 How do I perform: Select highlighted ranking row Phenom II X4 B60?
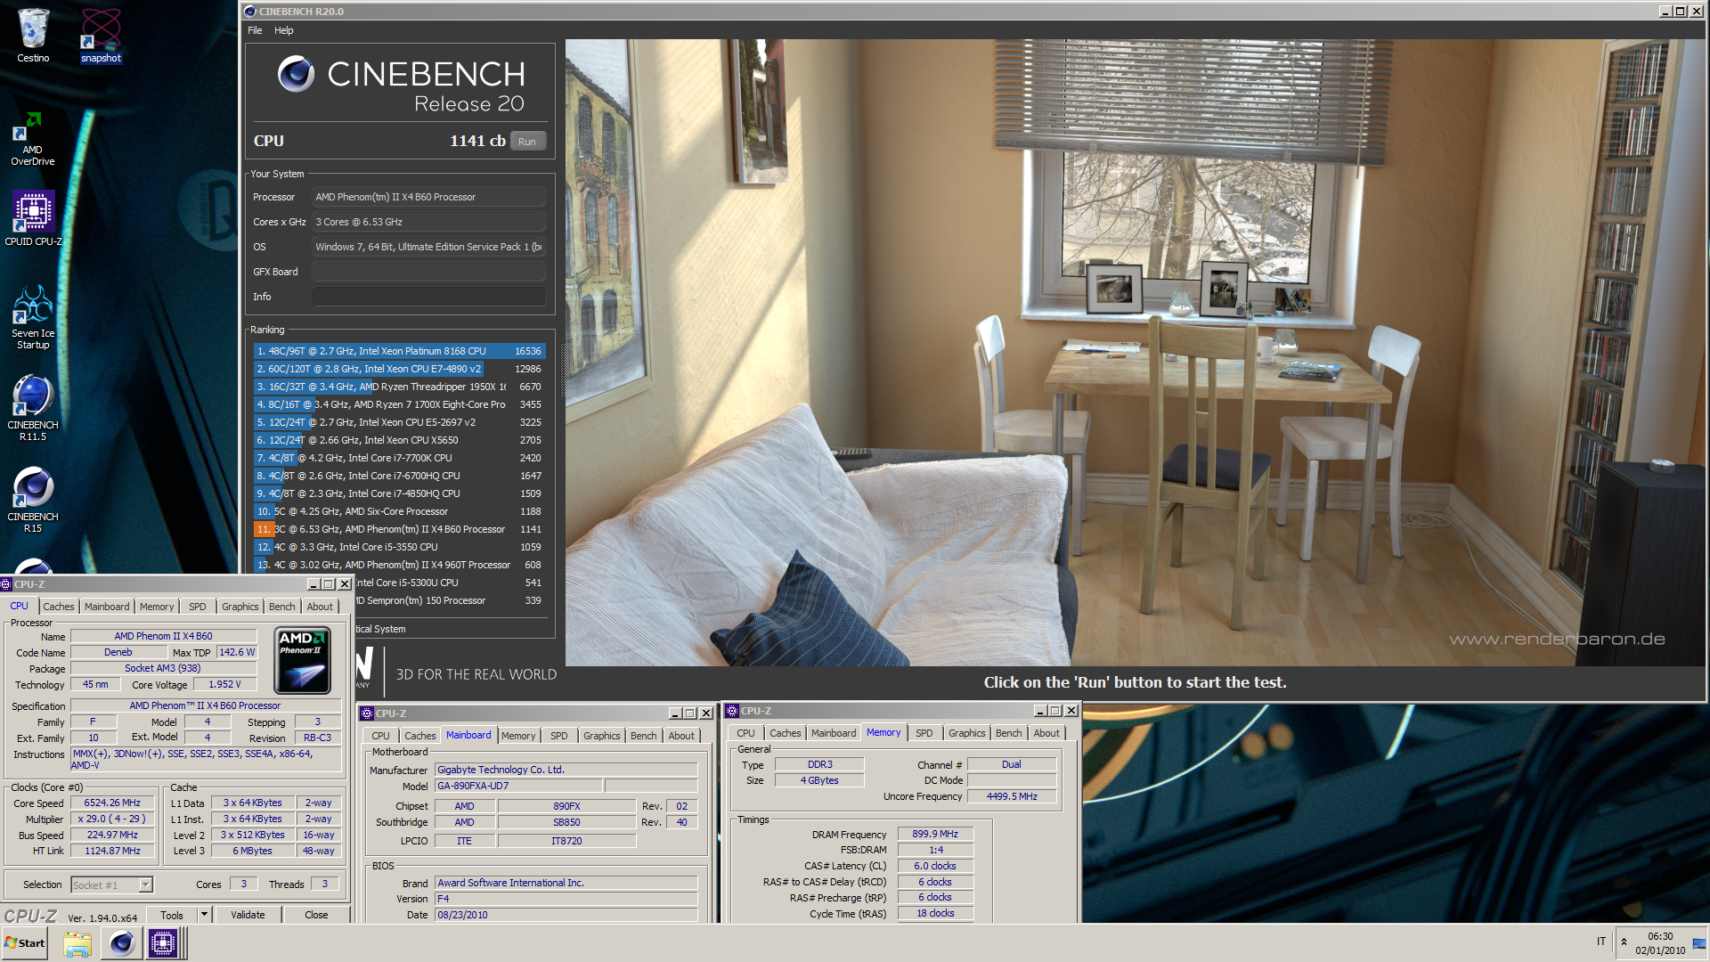[399, 529]
